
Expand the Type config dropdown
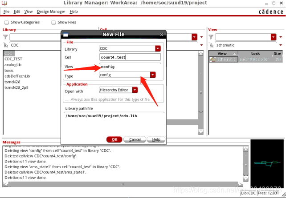(x=153, y=75)
